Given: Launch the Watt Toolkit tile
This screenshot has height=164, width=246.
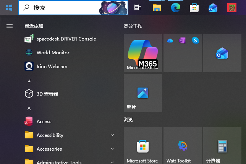Looking at the screenshot, I should 183,146.
